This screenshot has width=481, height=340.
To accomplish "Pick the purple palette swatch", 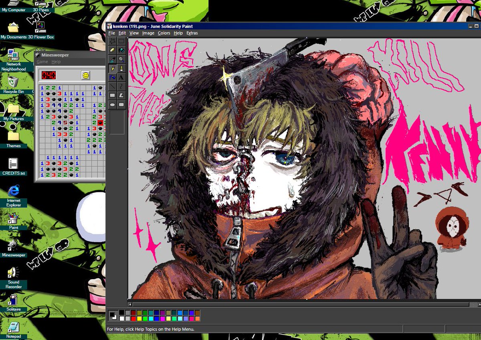I will (162, 312).
